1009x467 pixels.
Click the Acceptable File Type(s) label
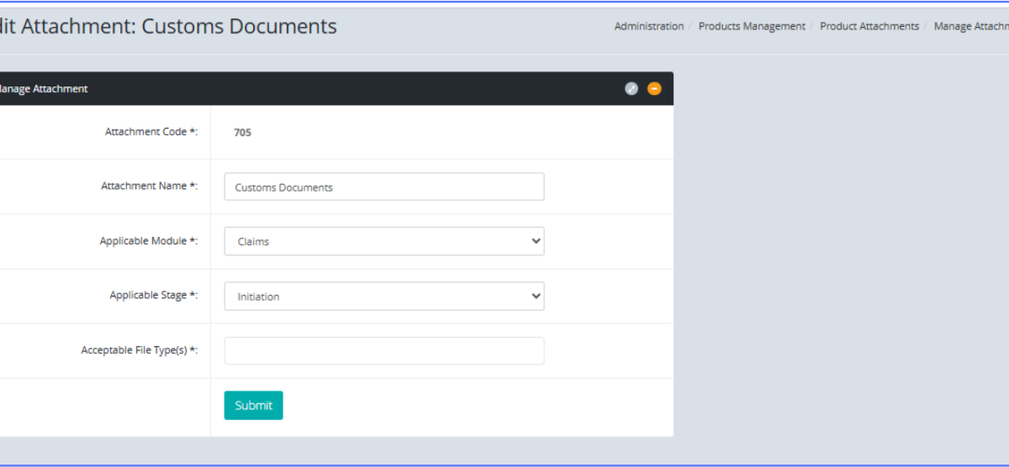pyautogui.click(x=139, y=350)
